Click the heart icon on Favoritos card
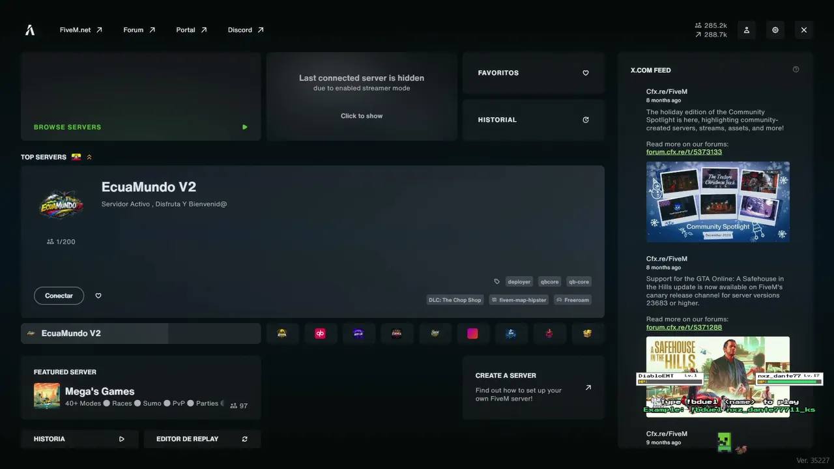 tap(586, 73)
